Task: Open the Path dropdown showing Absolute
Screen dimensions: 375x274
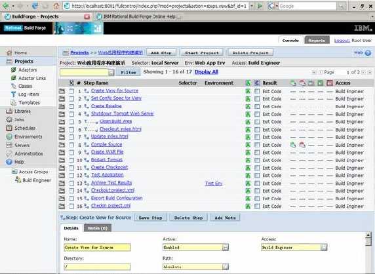Action: pos(226,267)
